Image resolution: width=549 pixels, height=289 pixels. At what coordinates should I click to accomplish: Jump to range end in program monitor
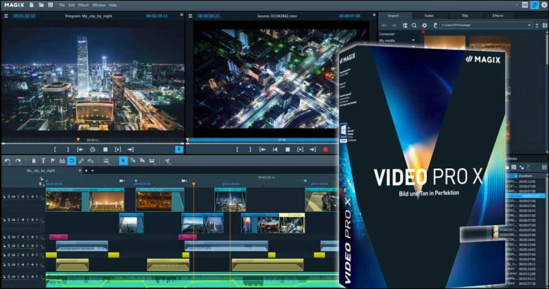click(130, 150)
